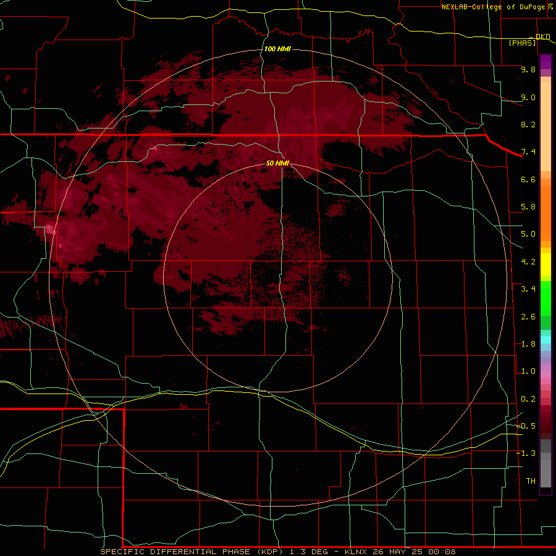Click the 5.8 value on the color scale

528,207
